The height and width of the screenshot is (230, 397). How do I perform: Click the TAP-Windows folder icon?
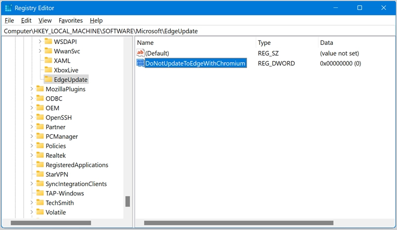[40, 193]
